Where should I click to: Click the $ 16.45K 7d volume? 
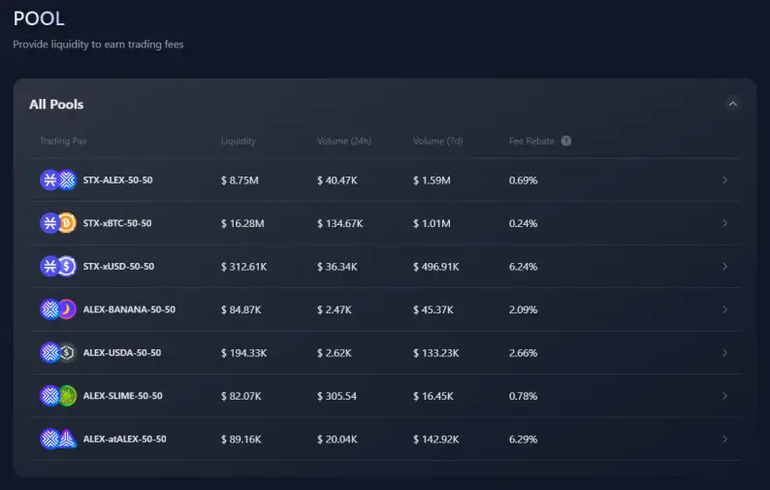[433, 396]
